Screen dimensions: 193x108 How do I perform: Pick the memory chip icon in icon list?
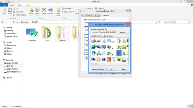click(x=93, y=41)
